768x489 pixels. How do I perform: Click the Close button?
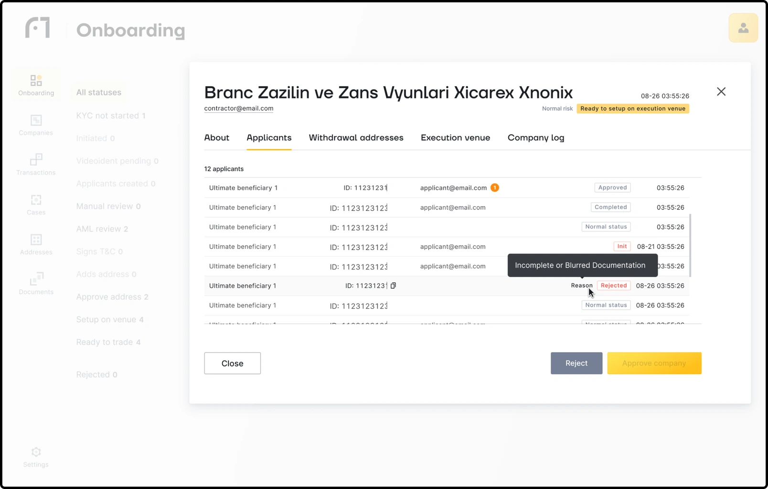coord(233,364)
